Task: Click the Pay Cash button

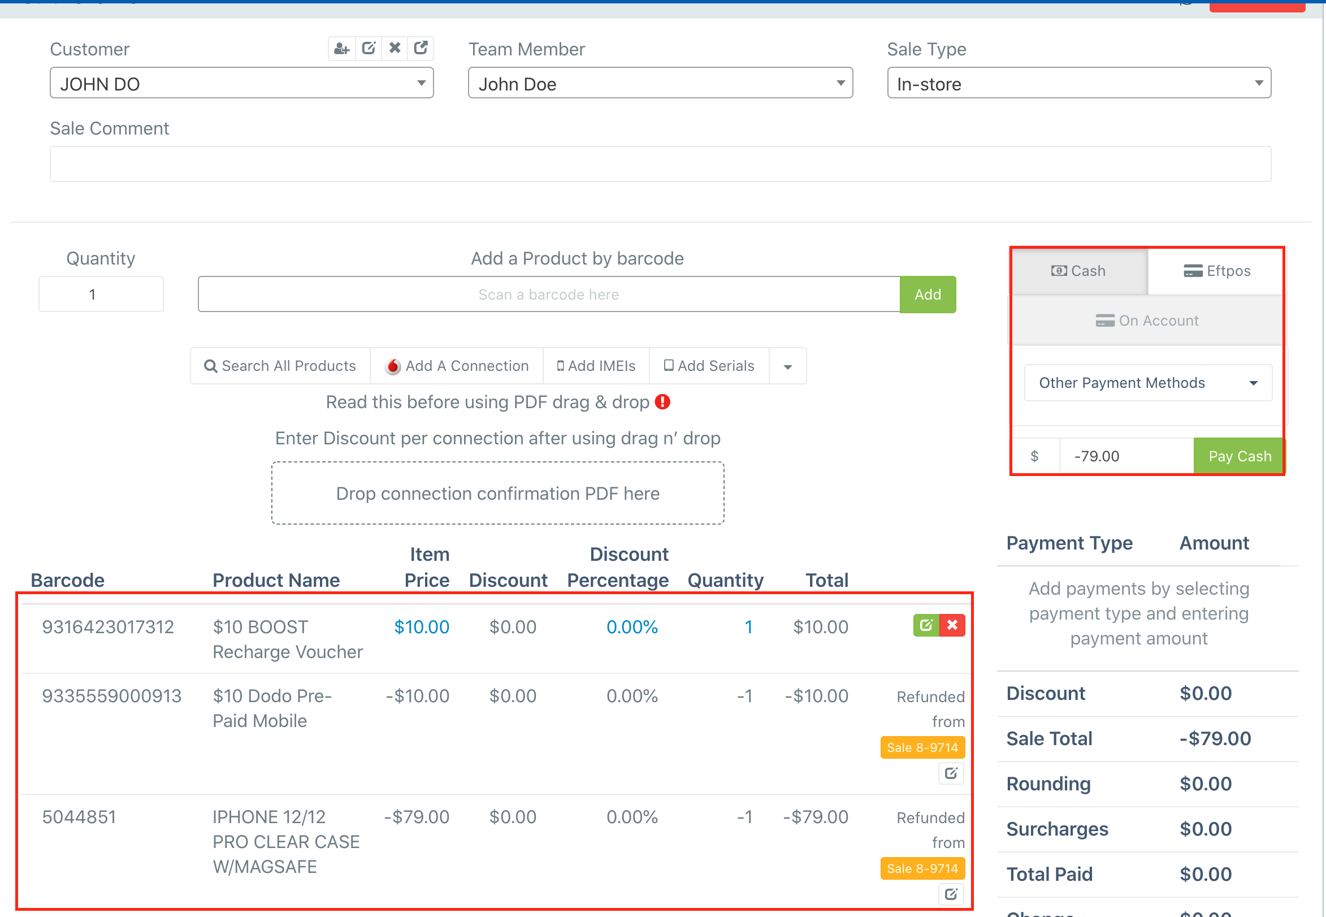Action: (x=1240, y=456)
